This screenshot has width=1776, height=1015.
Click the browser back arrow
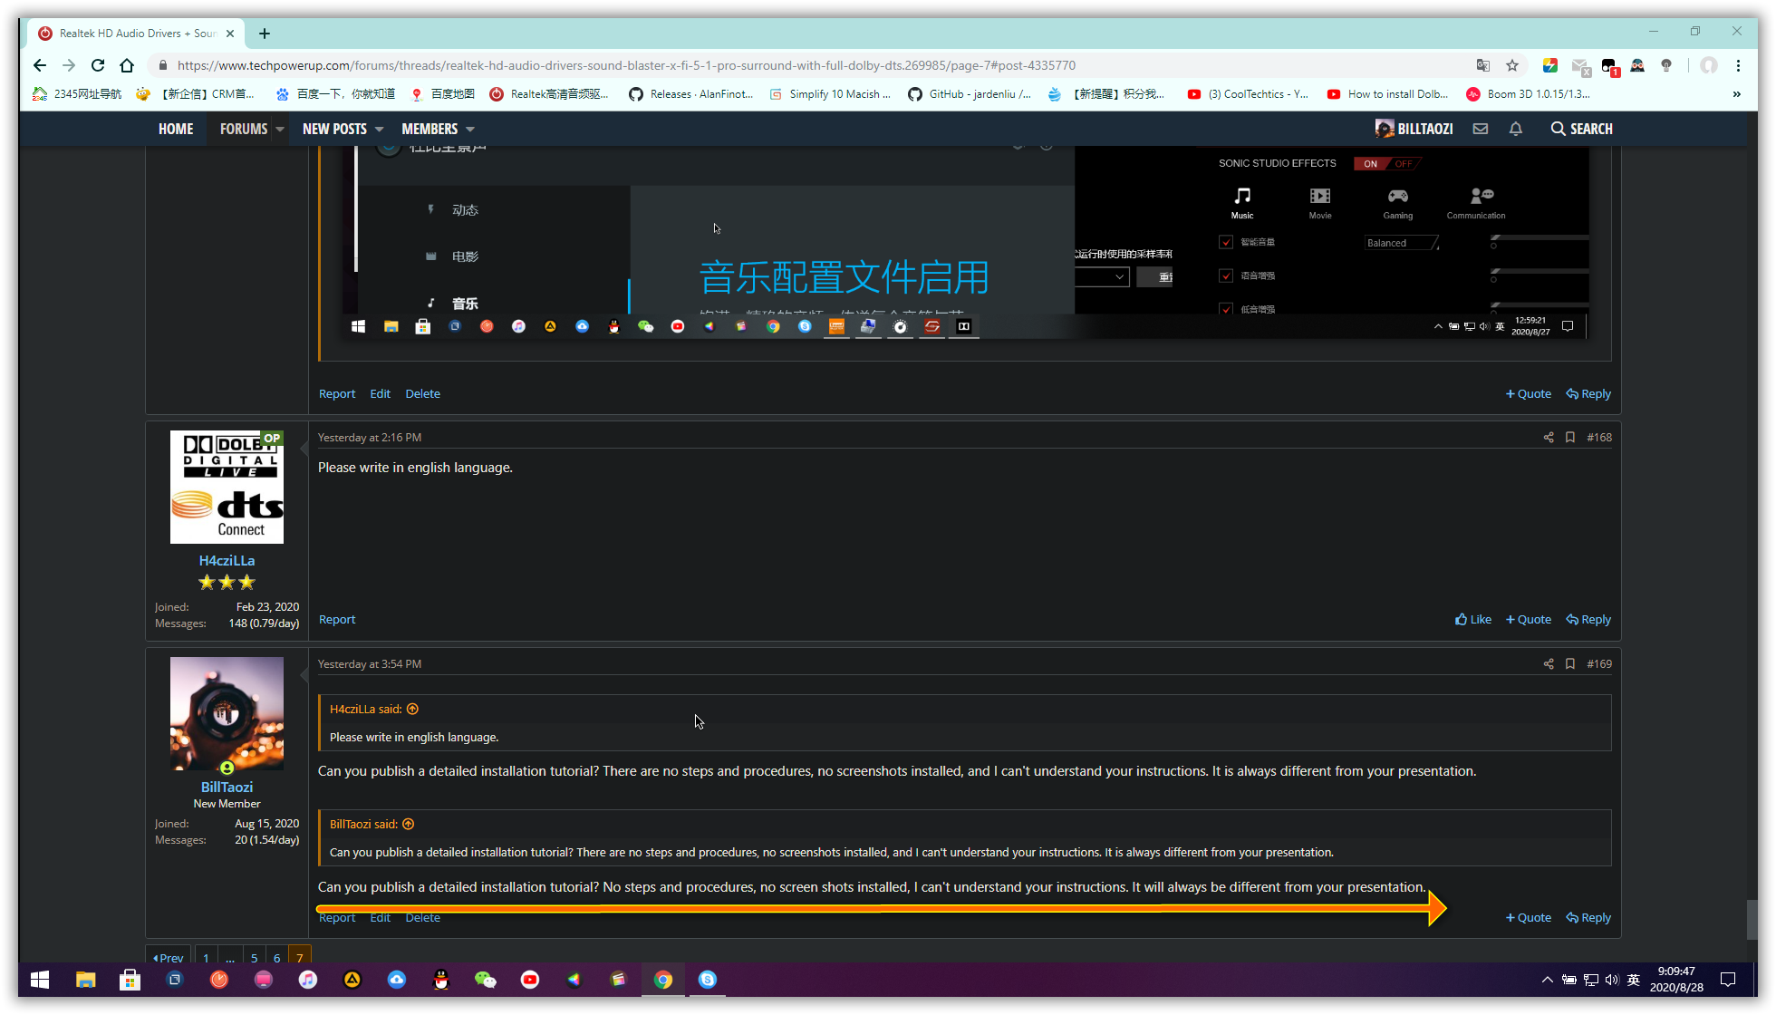click(x=40, y=65)
